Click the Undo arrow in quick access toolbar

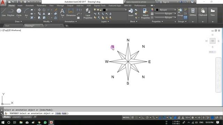(x=29, y=2)
